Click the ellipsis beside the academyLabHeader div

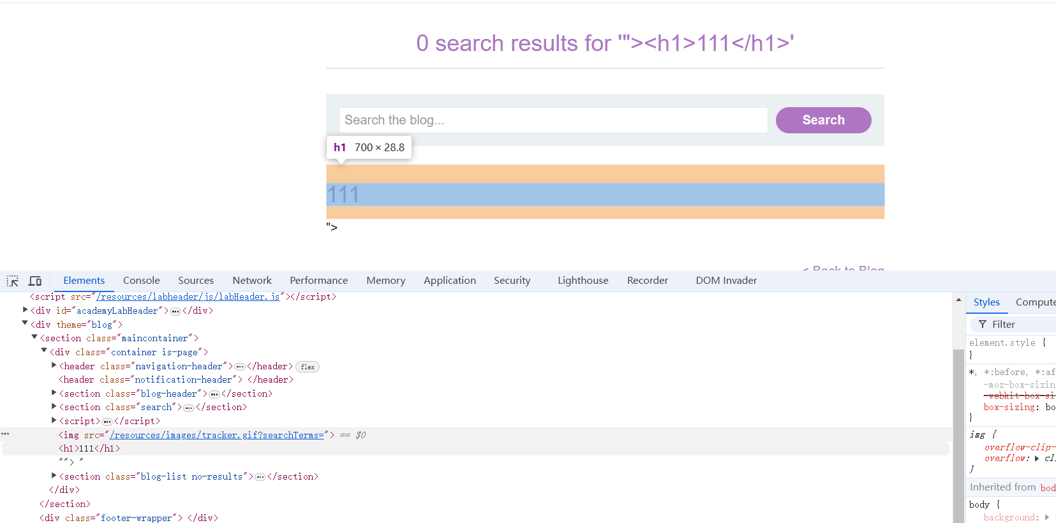coord(175,311)
